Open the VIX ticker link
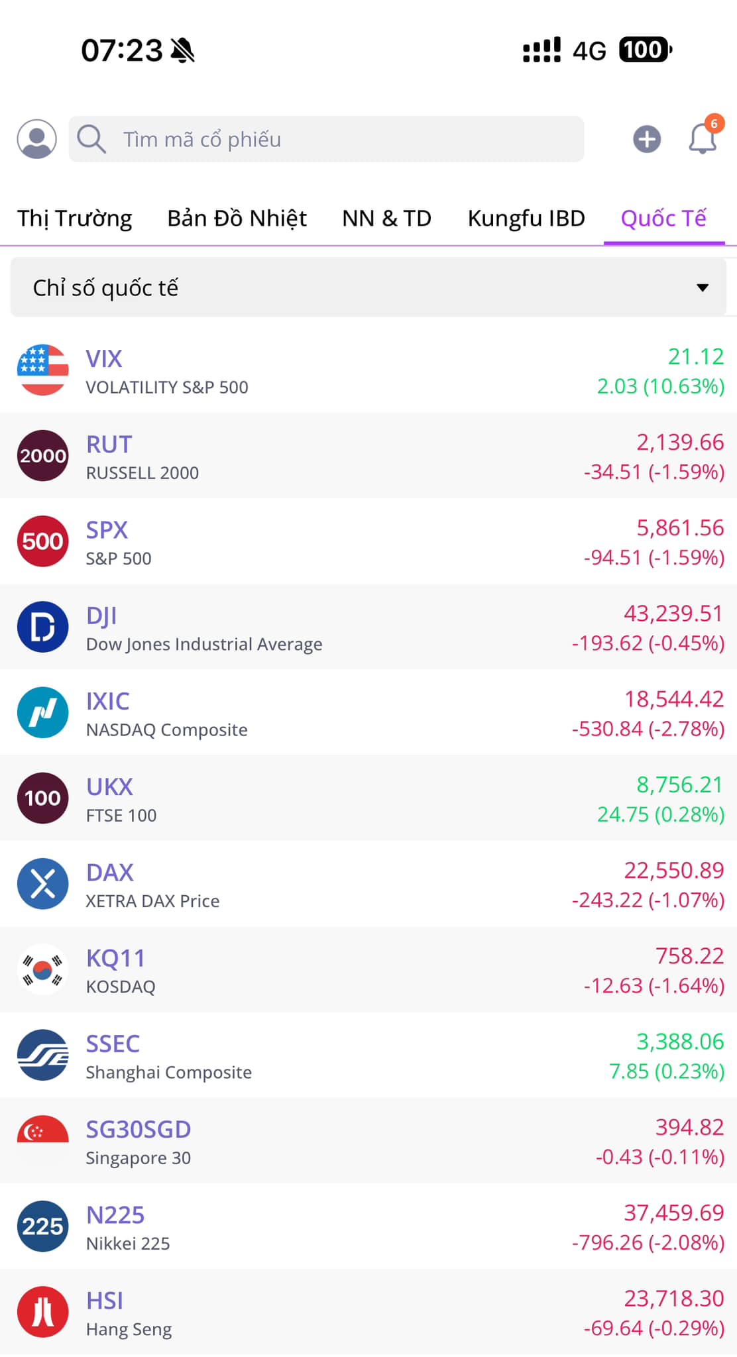The width and height of the screenshot is (737, 1357). click(x=104, y=358)
